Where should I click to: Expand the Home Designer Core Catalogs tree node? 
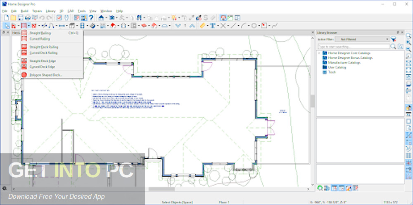tap(319, 53)
